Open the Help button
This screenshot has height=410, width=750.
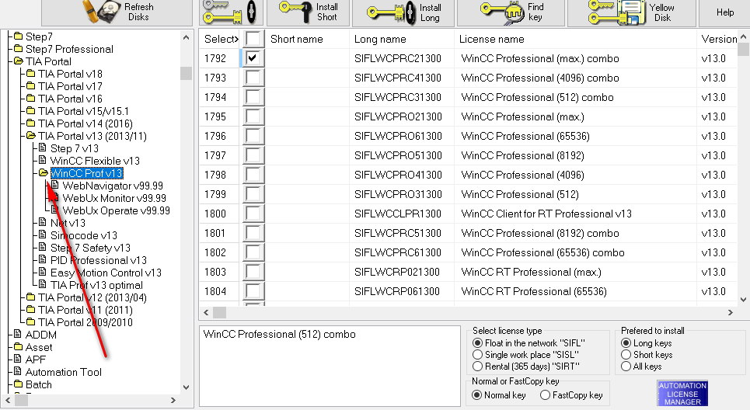tap(724, 13)
